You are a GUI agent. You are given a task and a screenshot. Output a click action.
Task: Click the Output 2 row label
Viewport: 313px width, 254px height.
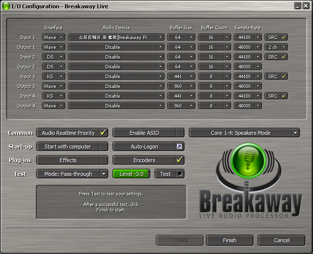26,67
